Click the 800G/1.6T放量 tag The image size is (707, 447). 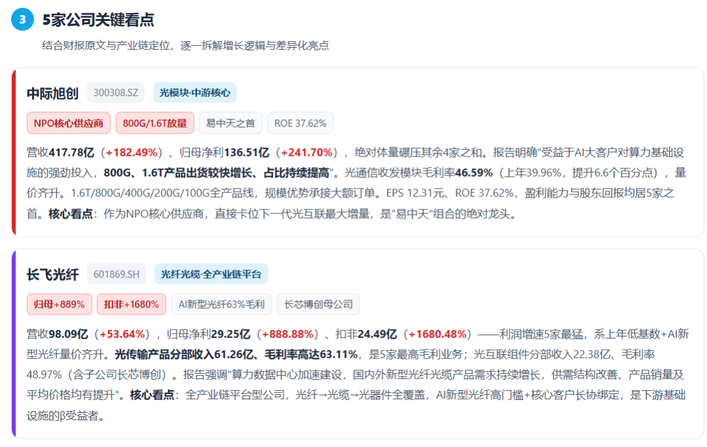pos(154,123)
